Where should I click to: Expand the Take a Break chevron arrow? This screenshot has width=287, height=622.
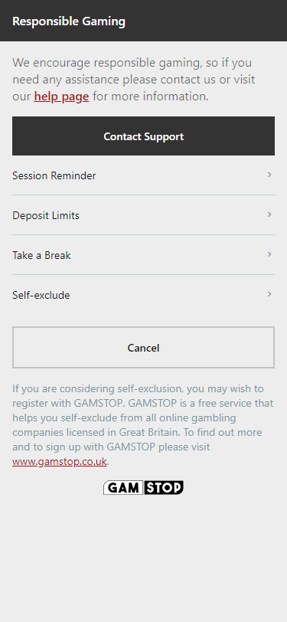tap(269, 254)
